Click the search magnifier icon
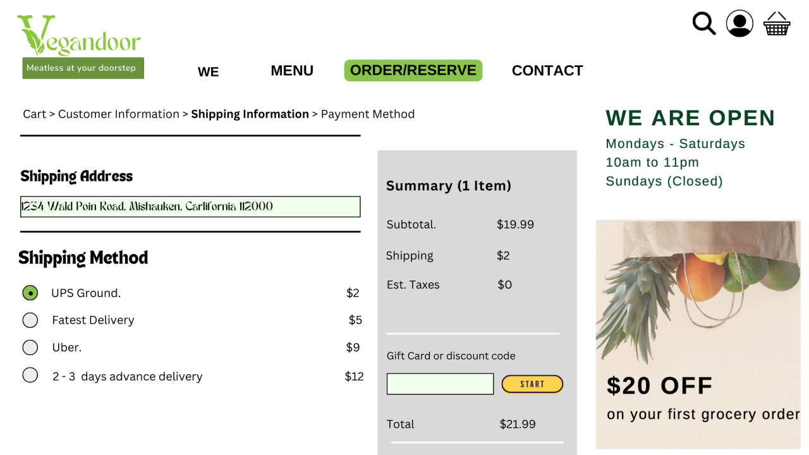The height and width of the screenshot is (455, 809). click(703, 23)
